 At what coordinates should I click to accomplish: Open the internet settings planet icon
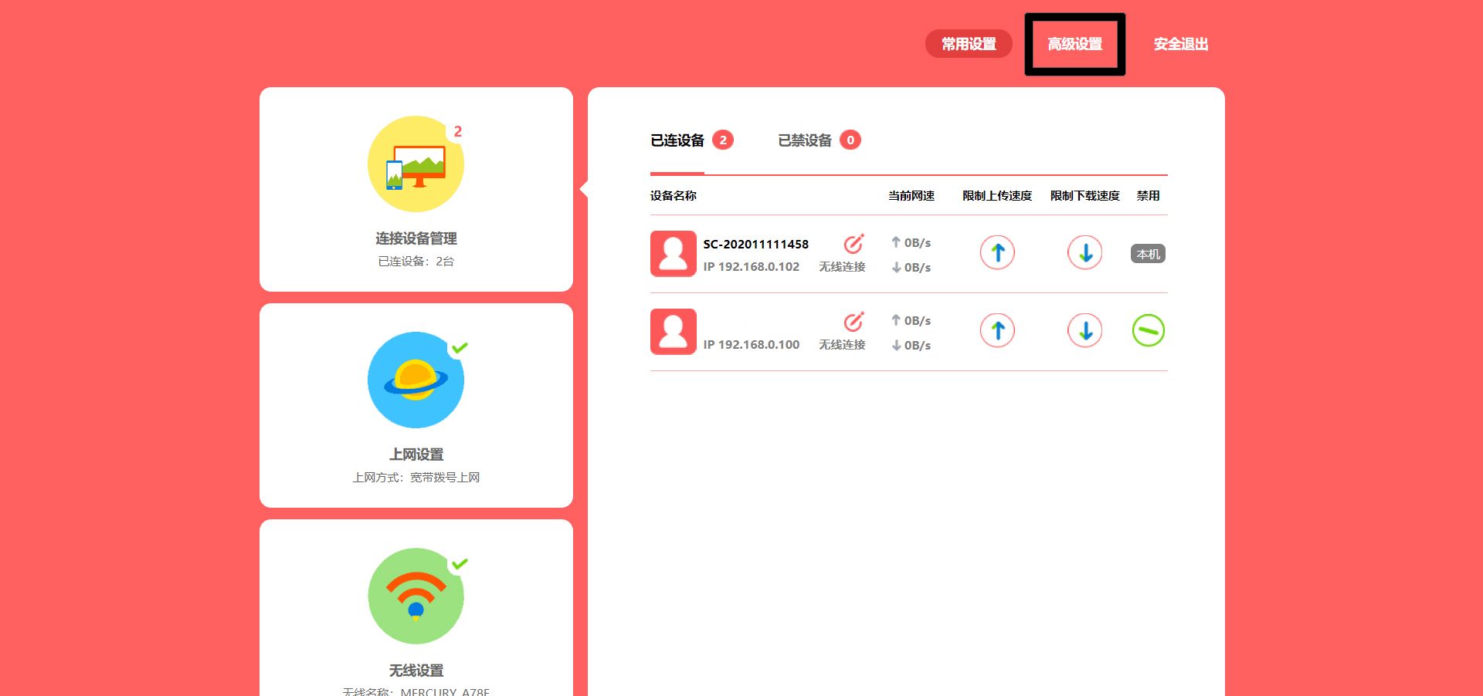(x=416, y=380)
